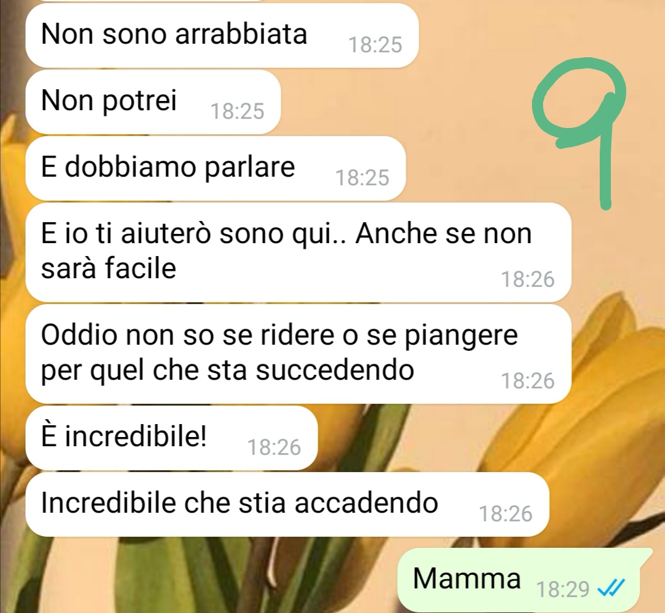Tap 18:26 timestamp of "sarà facile" message
665x613 pixels.
(528, 279)
